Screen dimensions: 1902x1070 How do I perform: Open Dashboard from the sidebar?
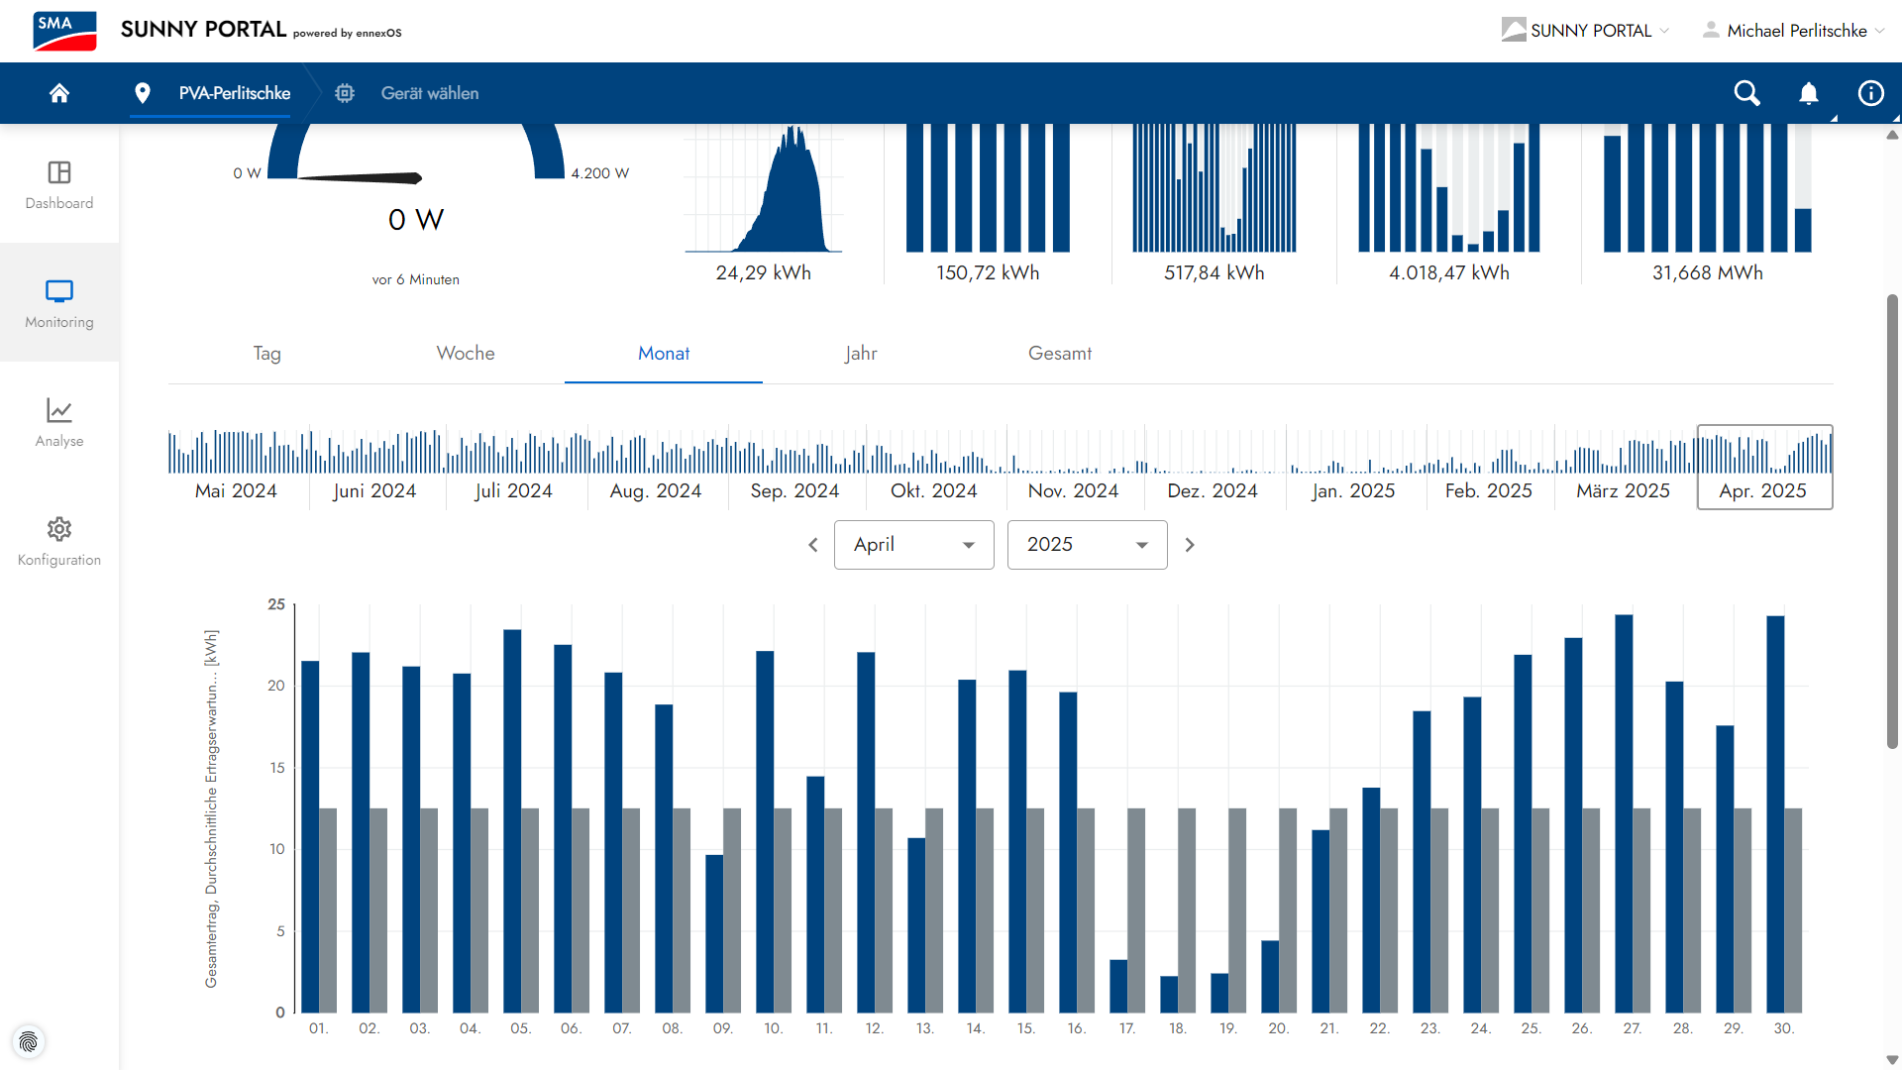pos(59,184)
